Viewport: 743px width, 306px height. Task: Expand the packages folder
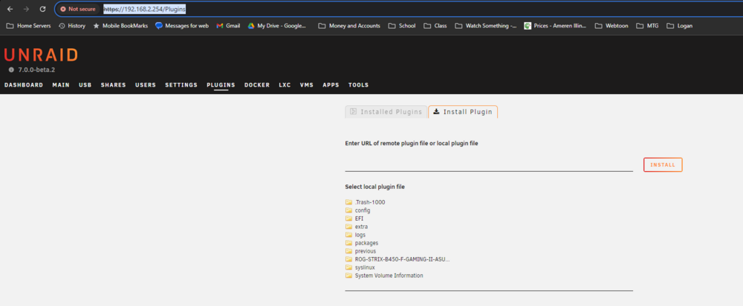362,243
